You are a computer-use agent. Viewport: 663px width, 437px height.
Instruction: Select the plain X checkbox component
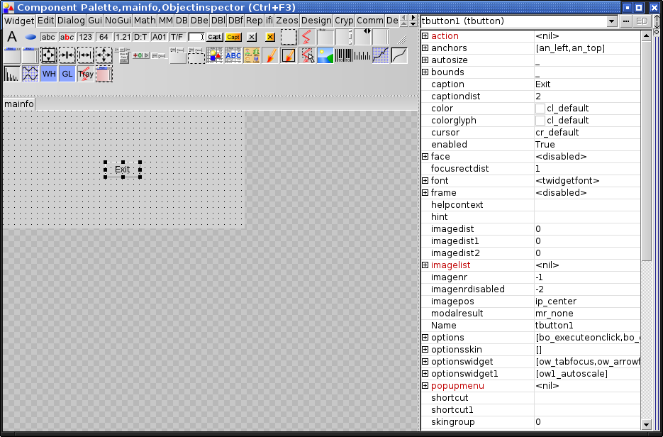pyautogui.click(x=252, y=37)
